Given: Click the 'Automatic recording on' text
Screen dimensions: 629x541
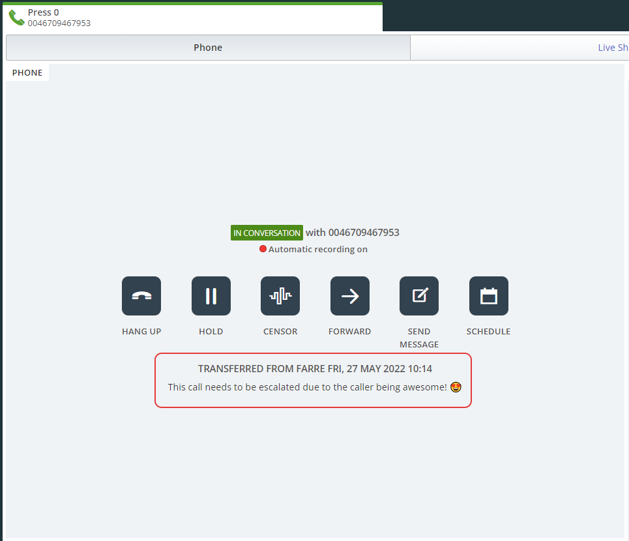Looking at the screenshot, I should click(318, 249).
